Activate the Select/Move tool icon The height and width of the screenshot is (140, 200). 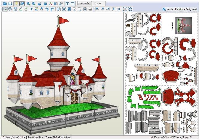[5, 9]
